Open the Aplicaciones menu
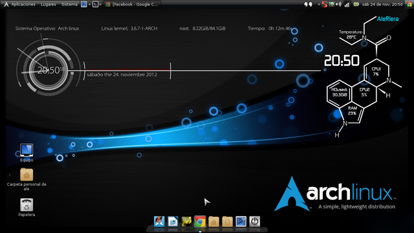414x233 pixels. pos(23,5)
